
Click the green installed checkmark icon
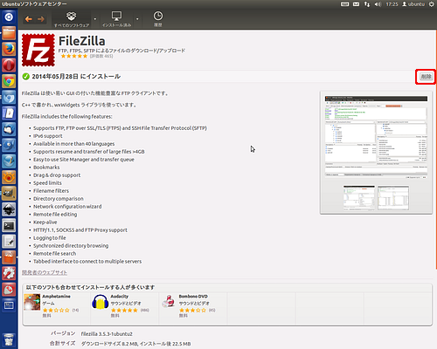tap(26, 77)
